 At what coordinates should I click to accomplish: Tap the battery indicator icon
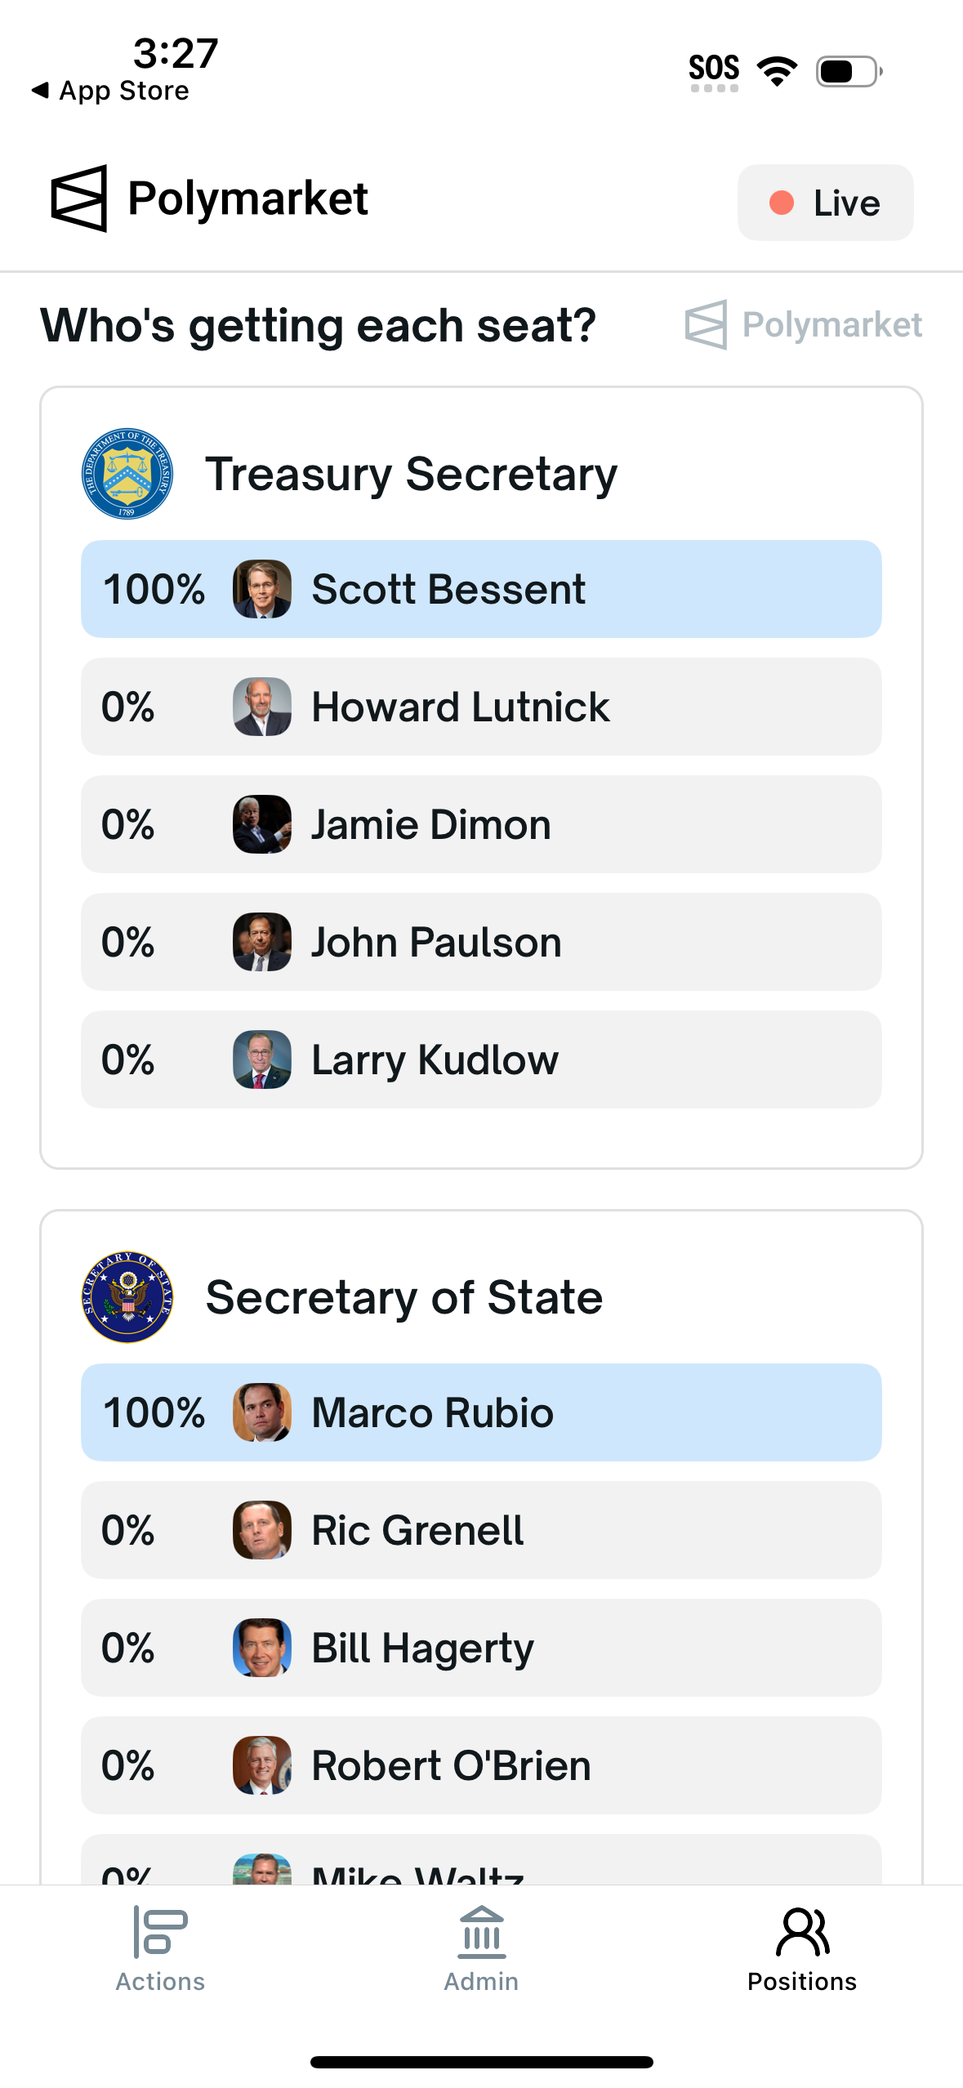pos(849,71)
